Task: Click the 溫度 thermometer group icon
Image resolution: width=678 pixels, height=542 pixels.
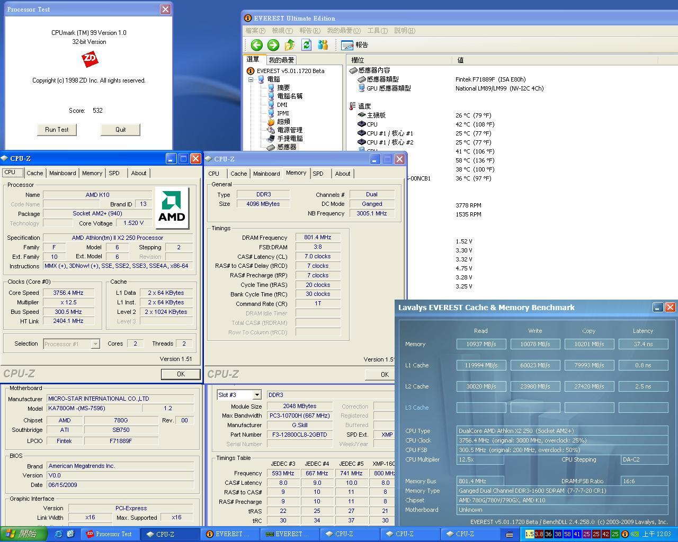Action: [x=353, y=106]
